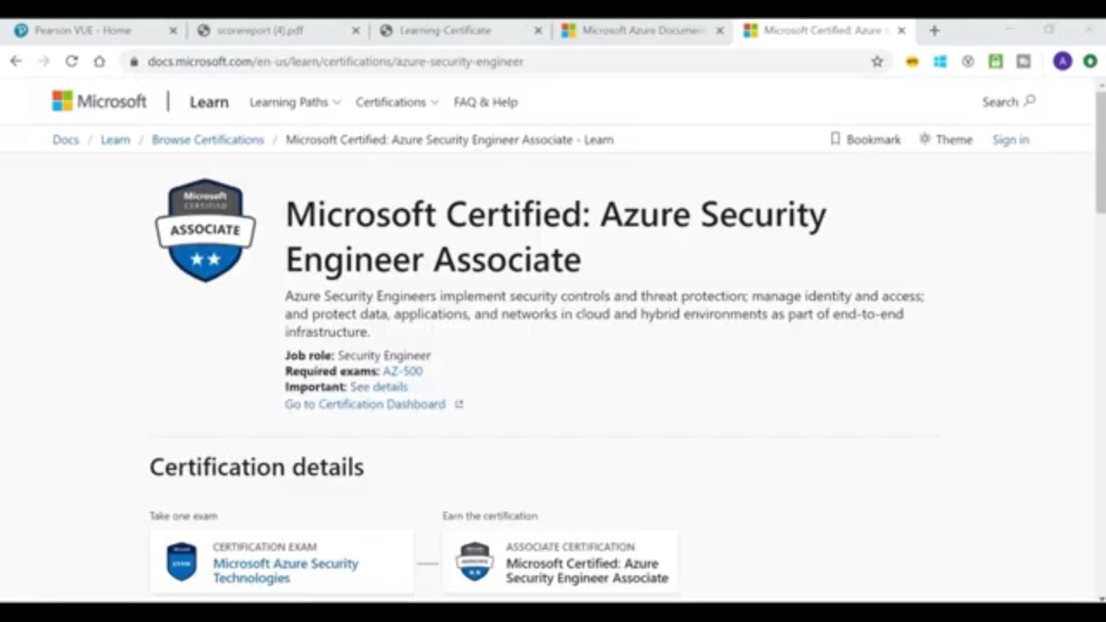Image resolution: width=1106 pixels, height=622 pixels.
Task: Click the green square extension icon
Action: point(995,61)
